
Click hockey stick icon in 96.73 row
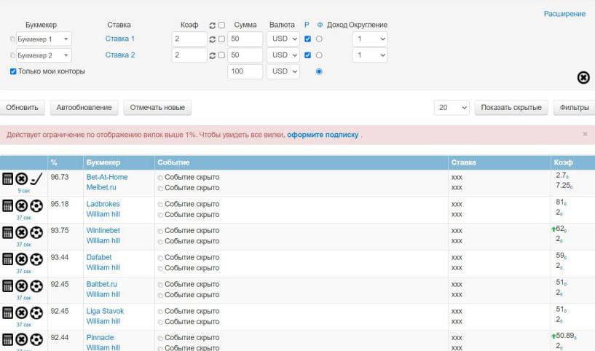pos(36,178)
